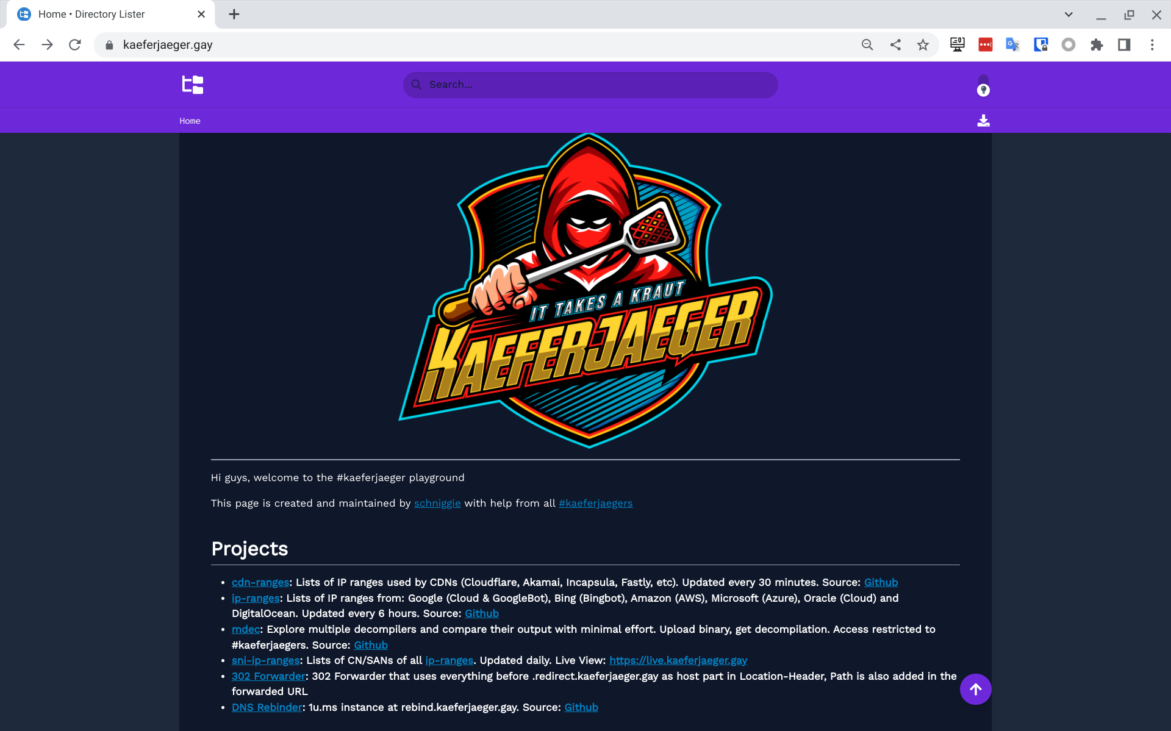Open the Chrome three-dot menu
Image resolution: width=1171 pixels, height=731 pixels.
(1152, 45)
